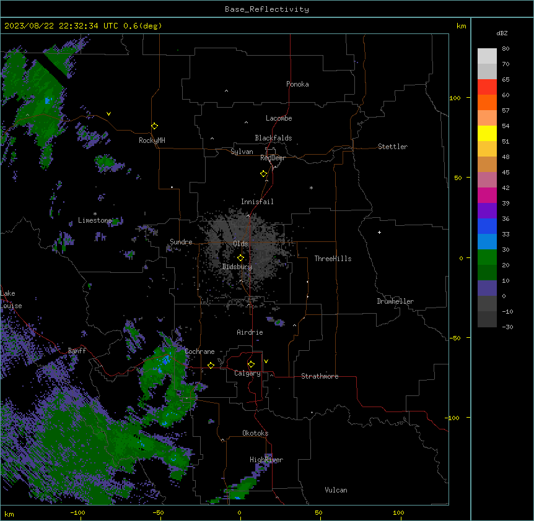Select the Olds label

pos(240,244)
